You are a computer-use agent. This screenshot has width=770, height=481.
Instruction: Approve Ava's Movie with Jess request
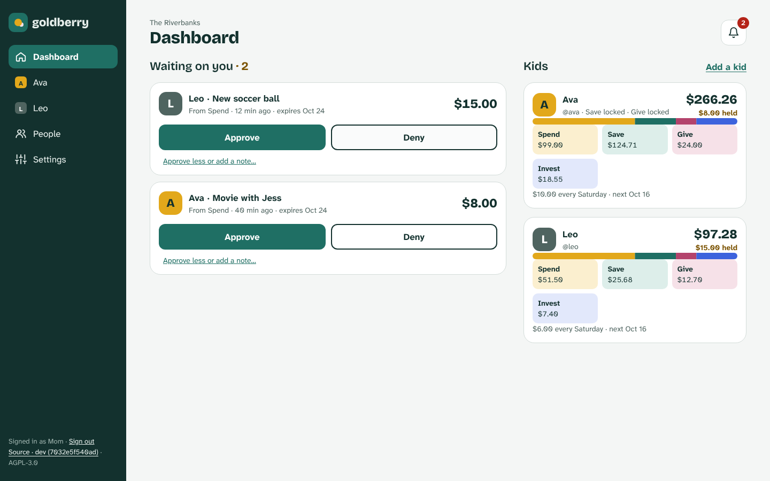coord(242,237)
